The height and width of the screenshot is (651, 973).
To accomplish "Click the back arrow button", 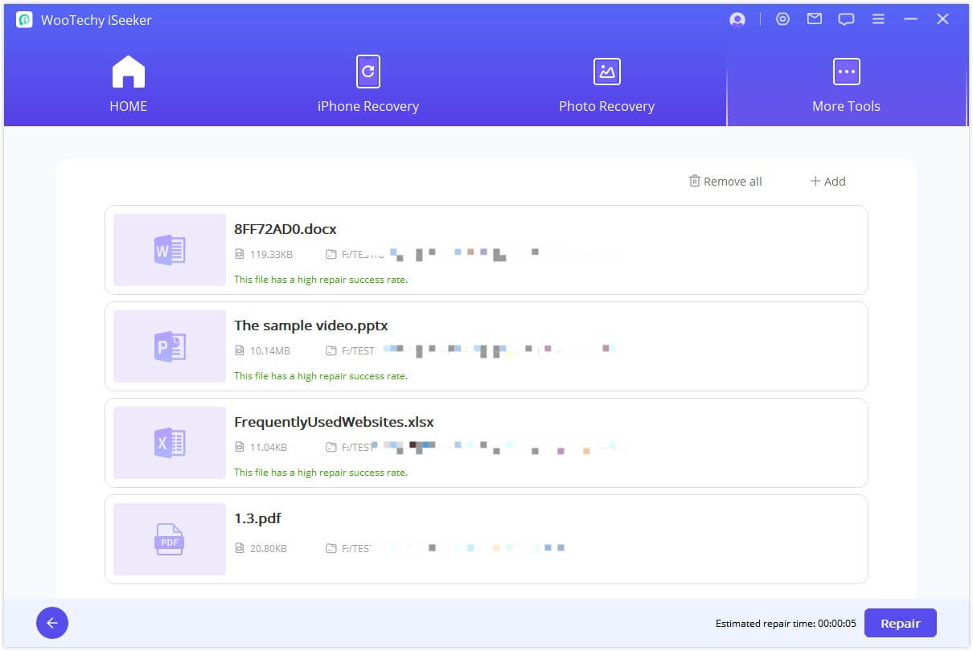I will [52, 623].
